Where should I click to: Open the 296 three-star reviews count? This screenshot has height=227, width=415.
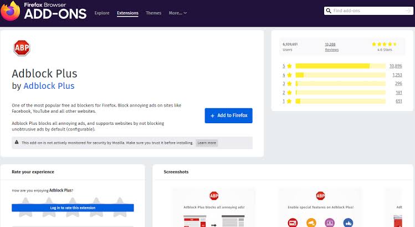[398, 84]
